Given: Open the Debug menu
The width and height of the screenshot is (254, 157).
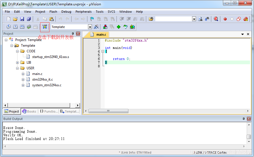Looking at the screenshot, I should point(66,12).
